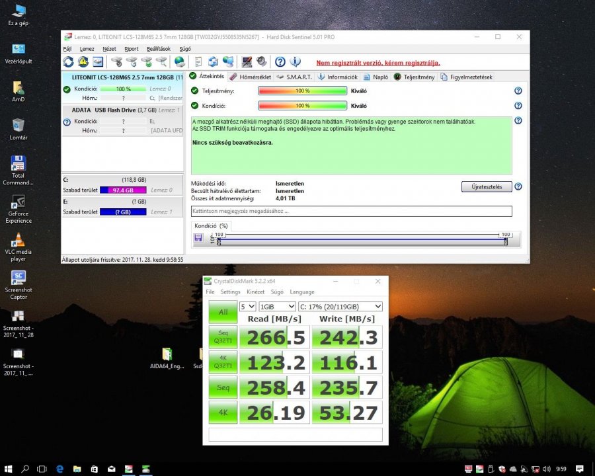This screenshot has height=476, width=595.
Task: Switch to the Információk tab
Action: click(338, 77)
